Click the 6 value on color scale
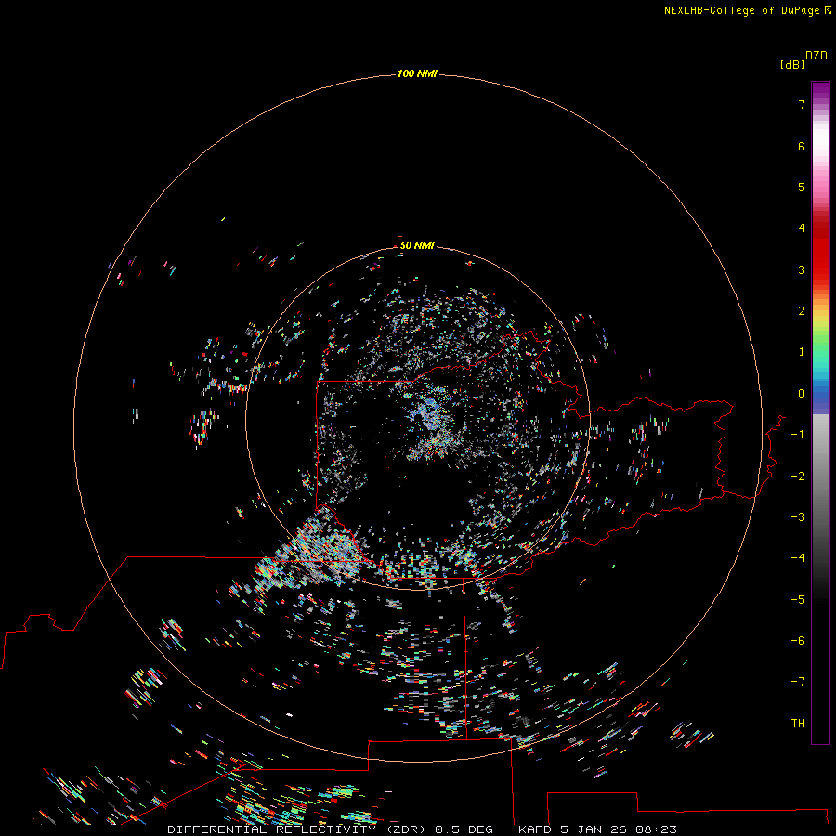836x836 pixels. point(802,146)
